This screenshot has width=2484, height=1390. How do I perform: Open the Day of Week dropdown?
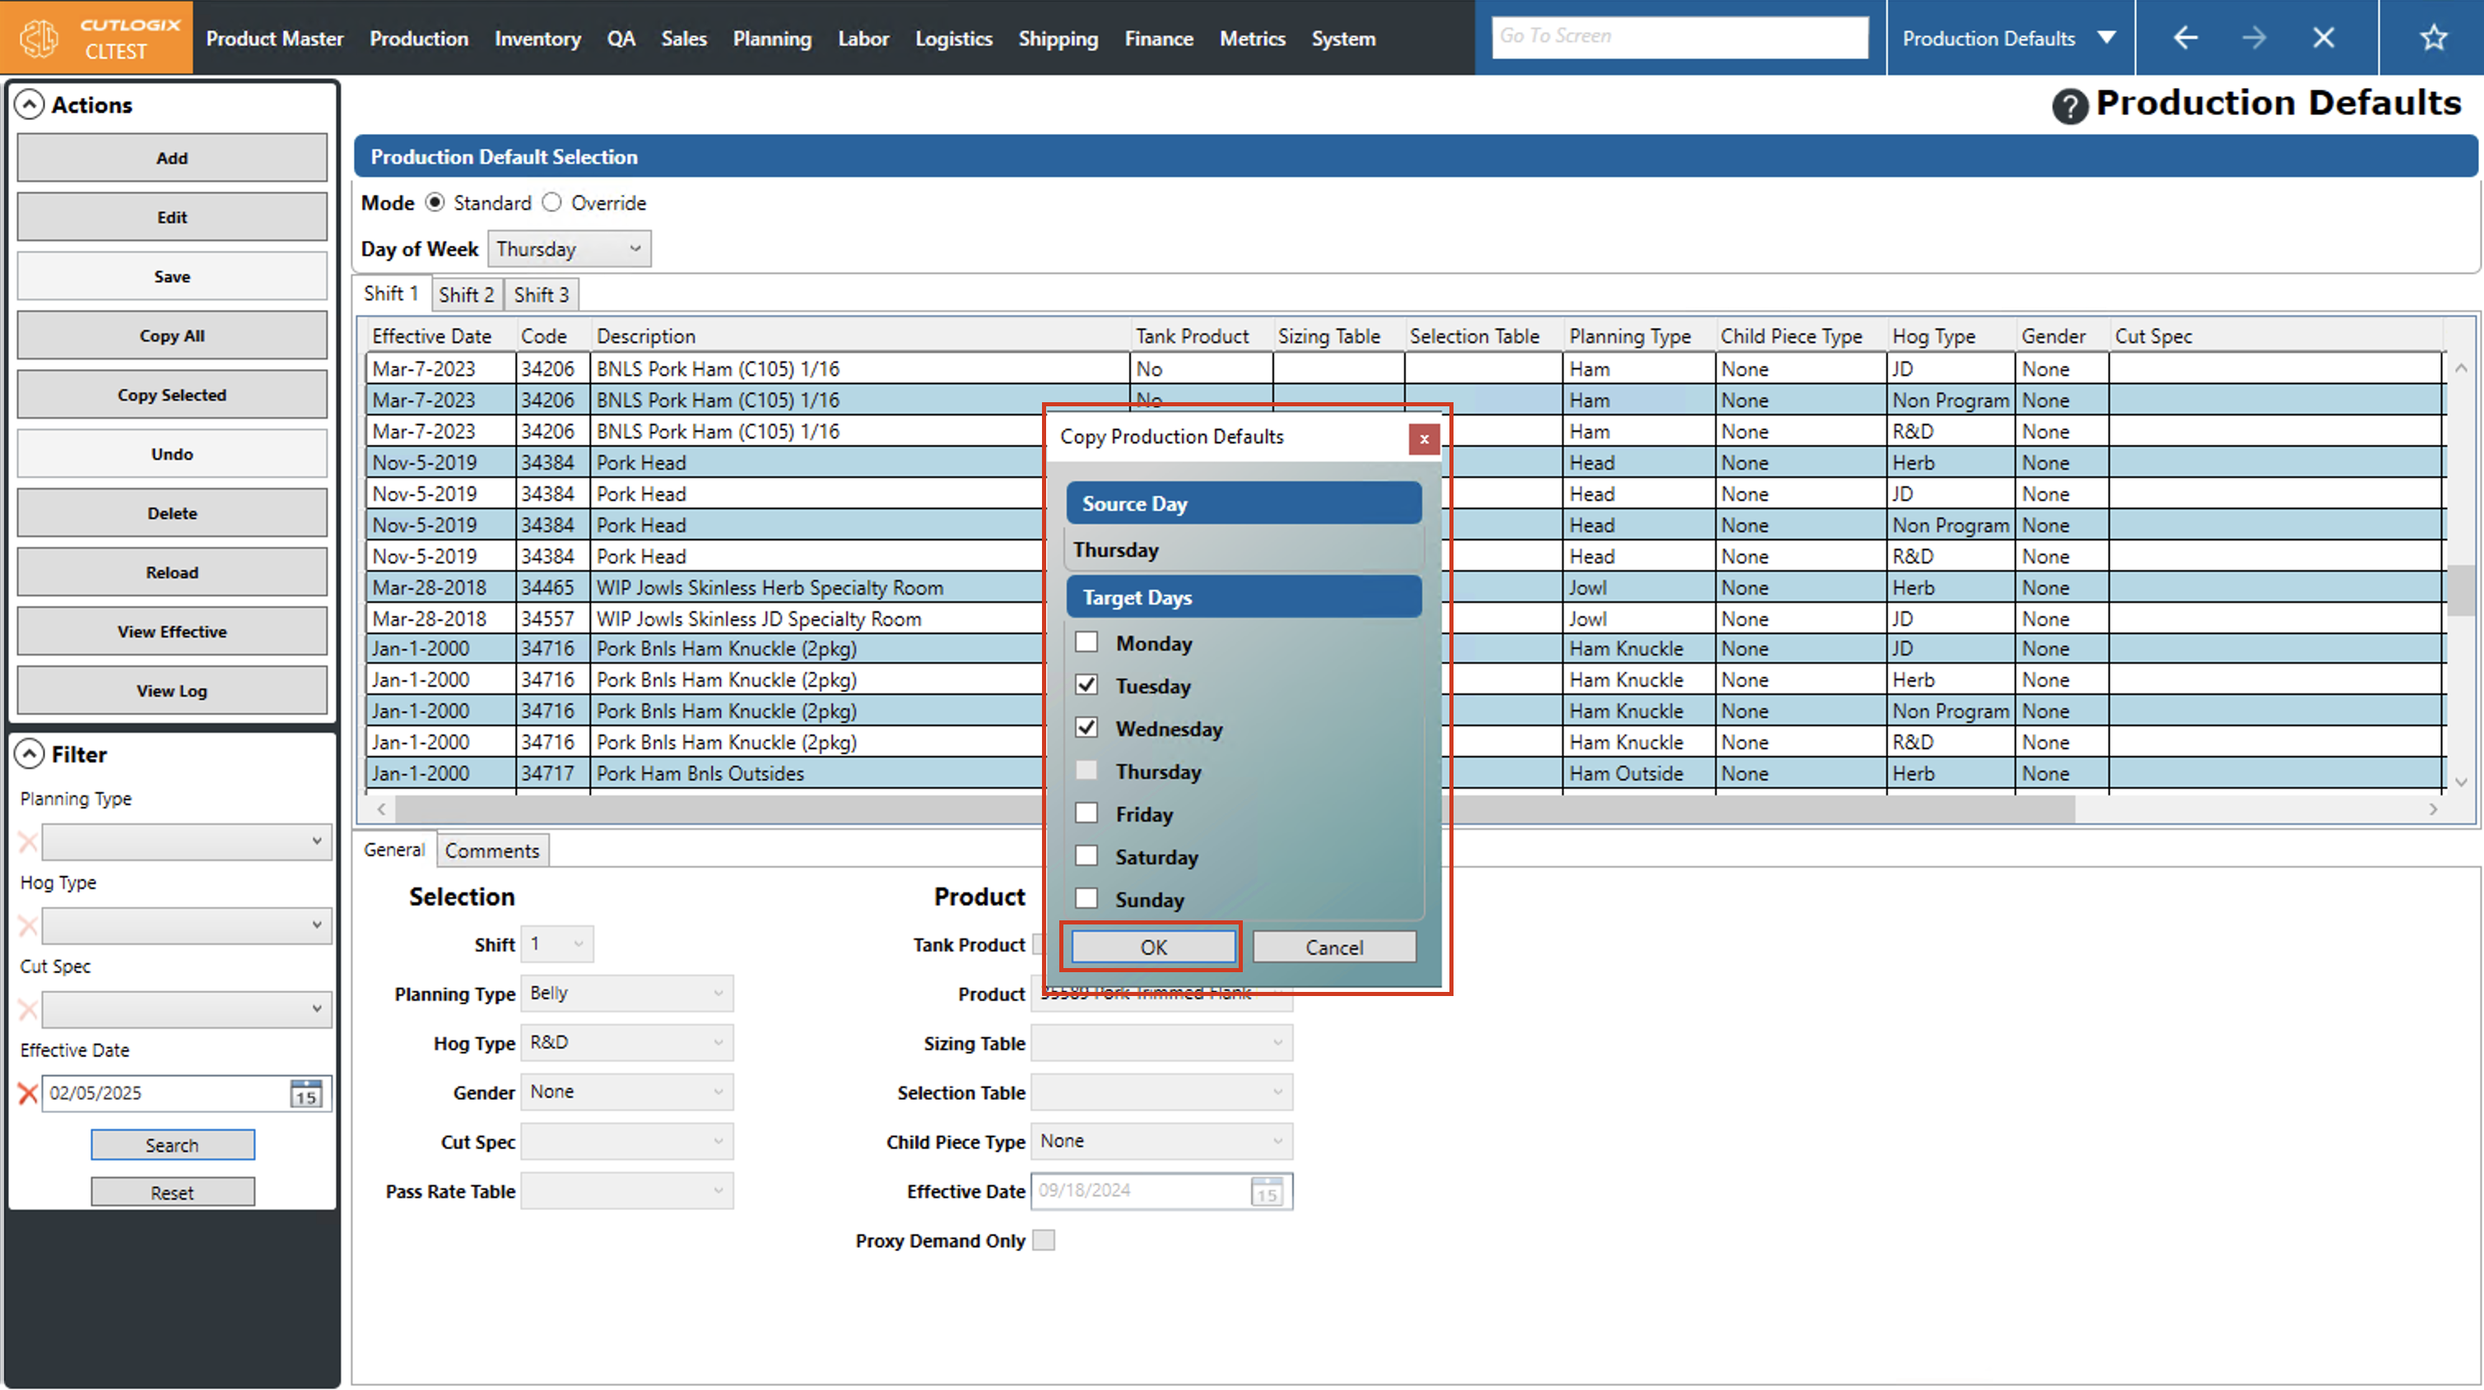click(x=569, y=248)
